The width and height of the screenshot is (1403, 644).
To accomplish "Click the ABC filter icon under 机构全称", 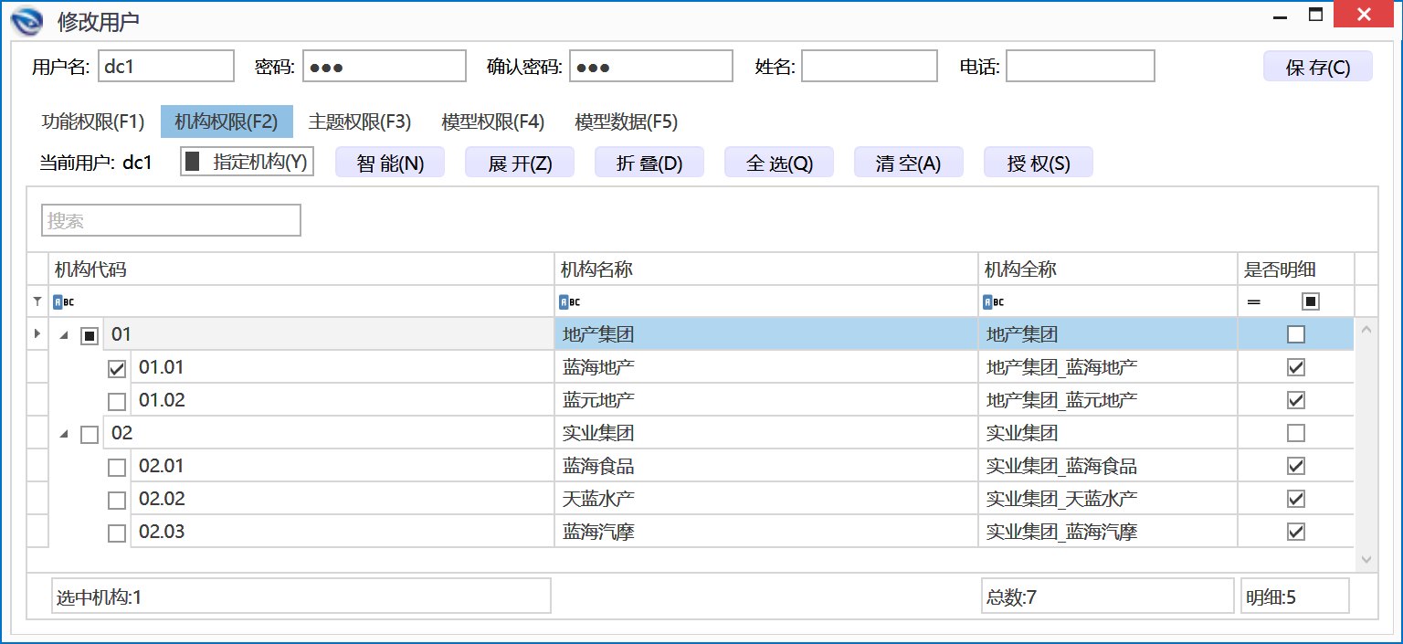I will [993, 301].
